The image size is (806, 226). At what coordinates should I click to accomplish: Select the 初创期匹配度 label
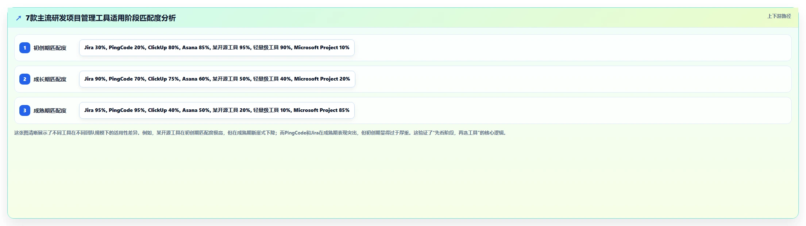[50, 48]
